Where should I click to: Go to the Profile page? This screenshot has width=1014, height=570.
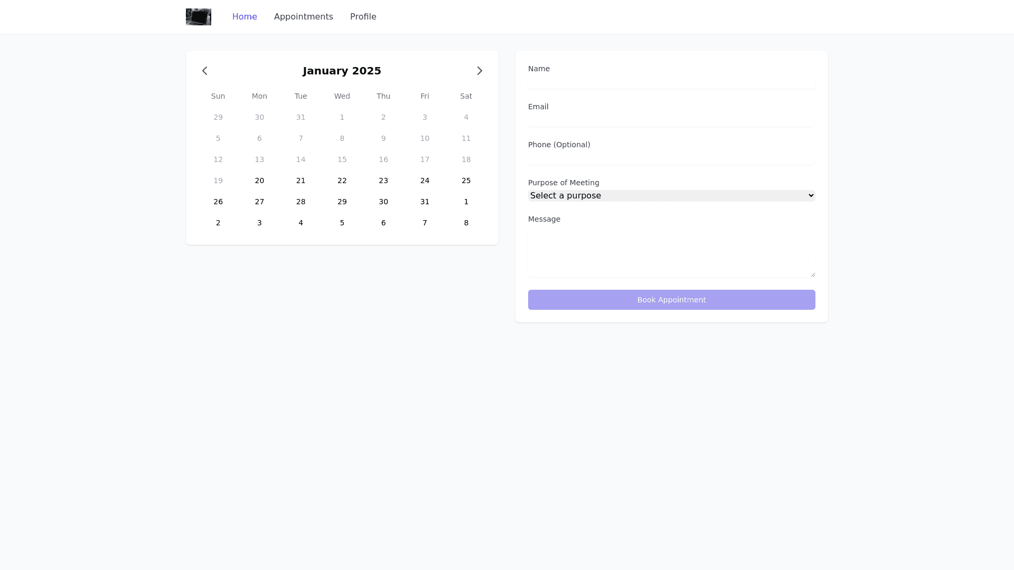[363, 17]
